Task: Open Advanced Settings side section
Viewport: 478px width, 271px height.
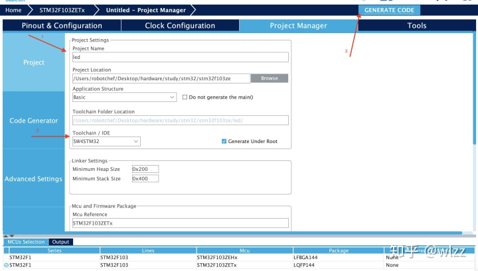Action: pyautogui.click(x=34, y=179)
